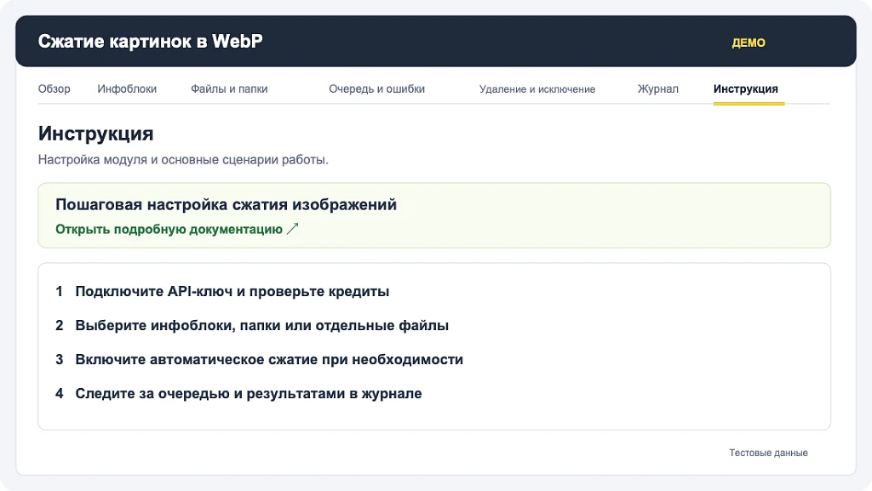Click the header title Сжатие картинок в WebP
The image size is (872, 491).
click(x=150, y=41)
